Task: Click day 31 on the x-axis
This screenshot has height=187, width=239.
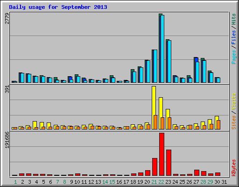Action: click(224, 182)
